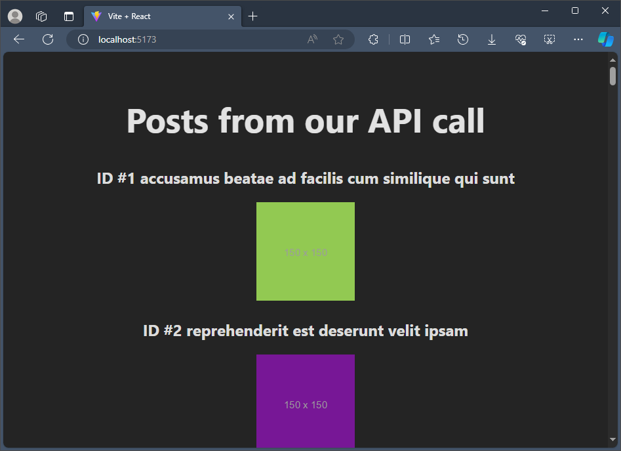Image resolution: width=621 pixels, height=451 pixels.
Task: Open Settings and more menu
Action: click(x=578, y=39)
